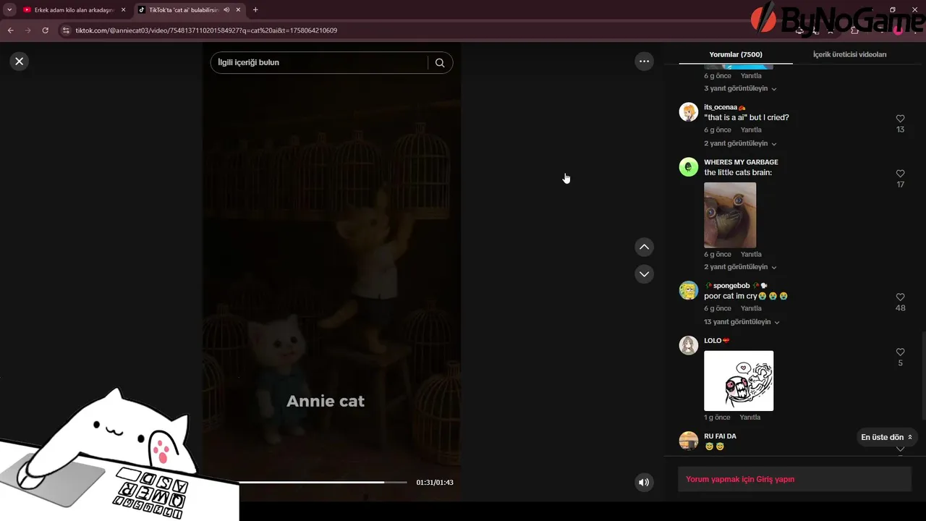Mute the video with speaker button
The image size is (926, 521).
click(x=644, y=483)
